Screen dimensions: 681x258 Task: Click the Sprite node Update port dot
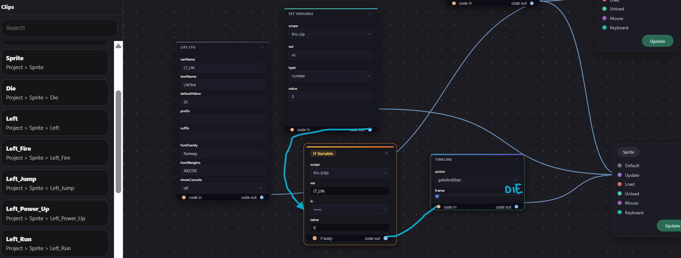coord(620,175)
